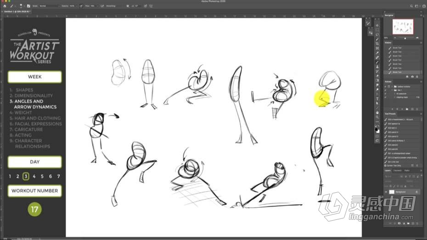Viewport: 427px width, 240px height.
Task: Click the Home icon in options bar
Action: coord(5,6)
